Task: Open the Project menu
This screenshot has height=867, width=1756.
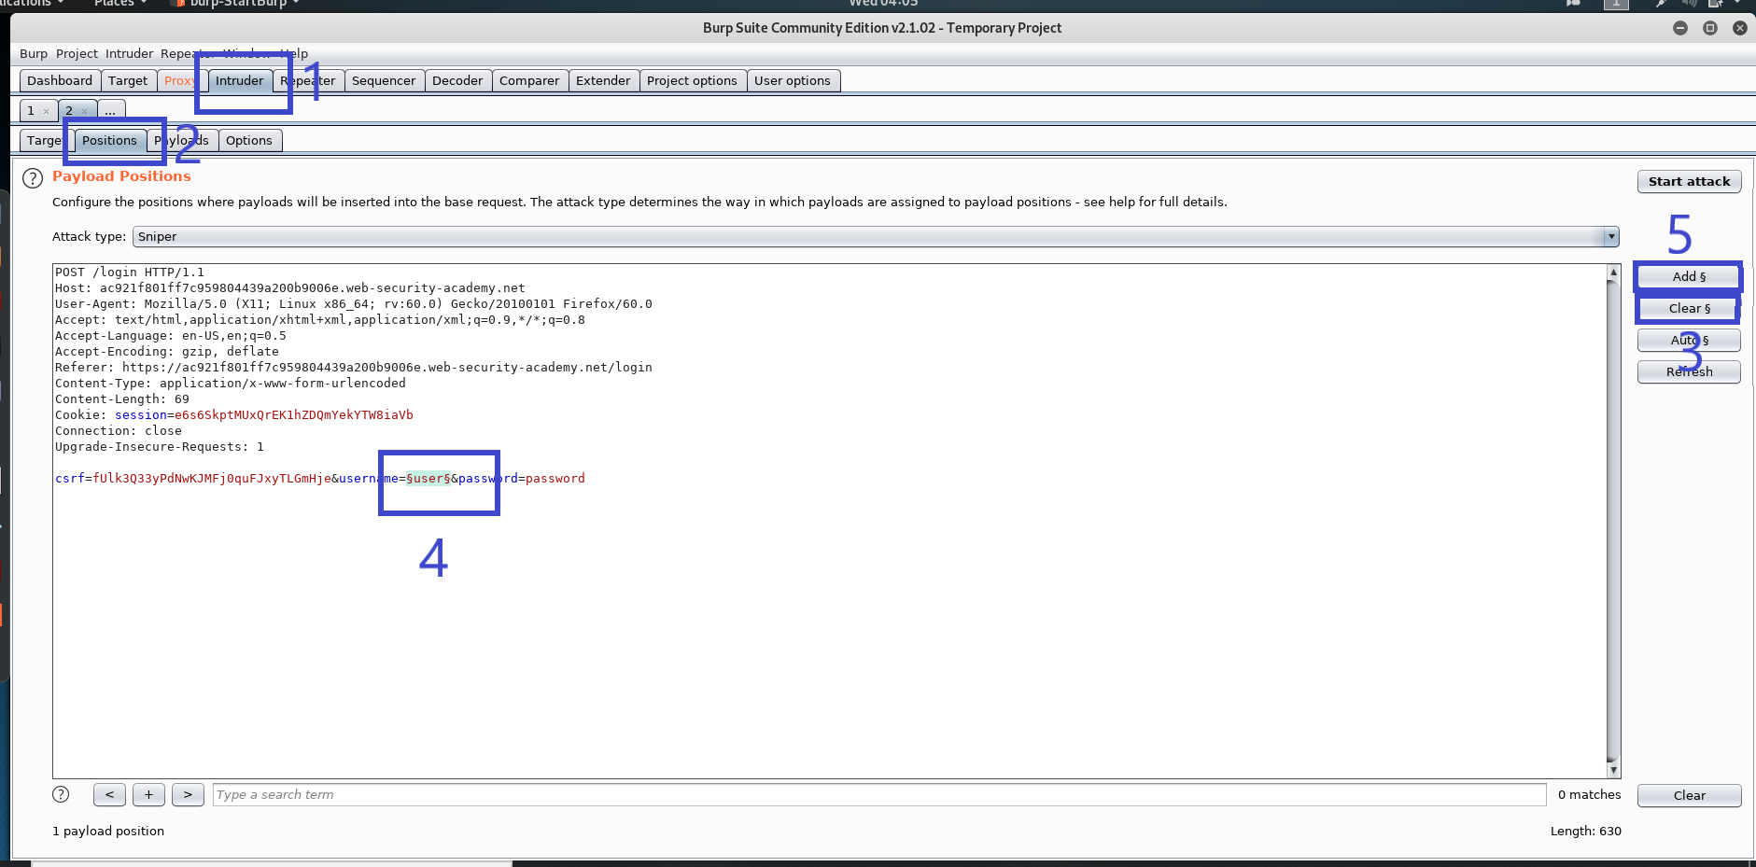Action: [x=77, y=54]
